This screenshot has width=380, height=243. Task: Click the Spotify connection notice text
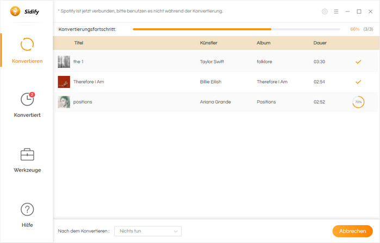point(140,11)
